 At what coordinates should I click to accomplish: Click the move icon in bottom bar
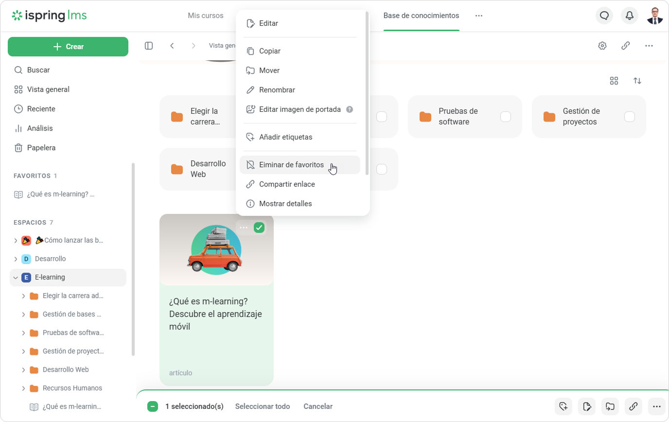(x=610, y=406)
